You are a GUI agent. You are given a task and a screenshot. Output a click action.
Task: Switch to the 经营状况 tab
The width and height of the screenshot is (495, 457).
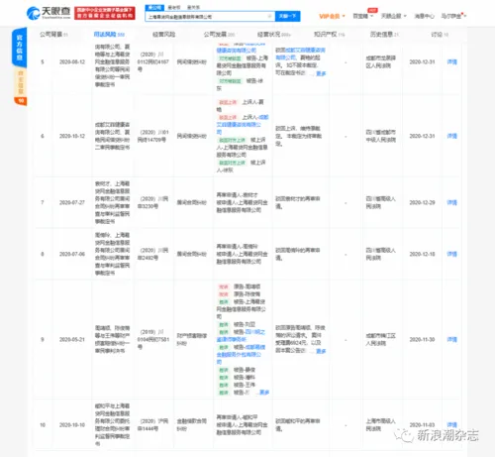274,35
